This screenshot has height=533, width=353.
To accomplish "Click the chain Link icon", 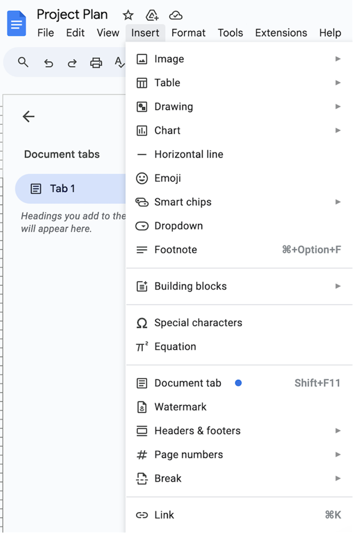I will coord(142,515).
